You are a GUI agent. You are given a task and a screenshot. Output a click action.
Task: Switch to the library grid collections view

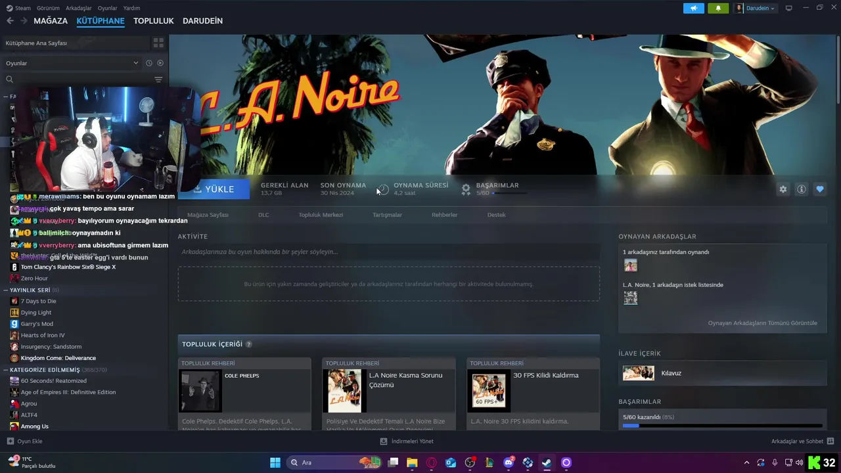click(x=158, y=43)
